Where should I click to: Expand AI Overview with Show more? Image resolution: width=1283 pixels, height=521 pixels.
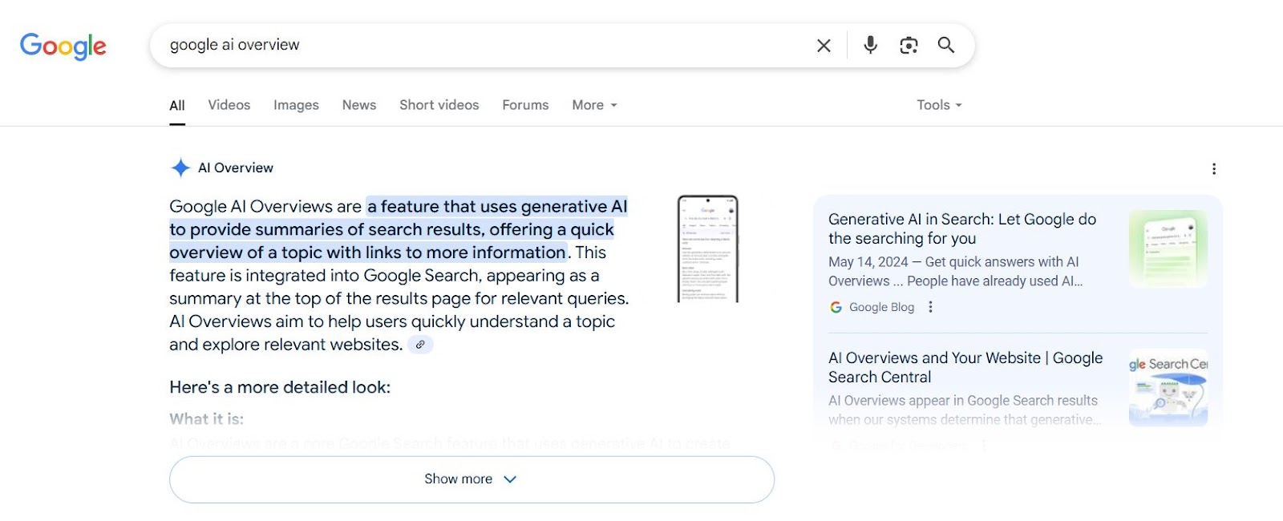point(472,479)
